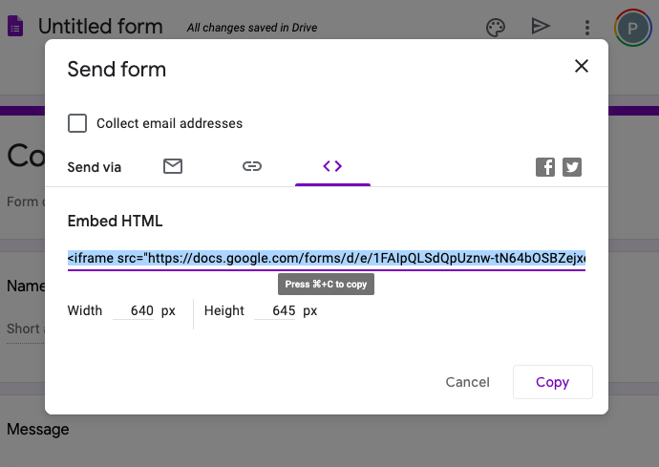The height and width of the screenshot is (467, 659).
Task: Open the customize theme palette
Action: click(x=495, y=27)
